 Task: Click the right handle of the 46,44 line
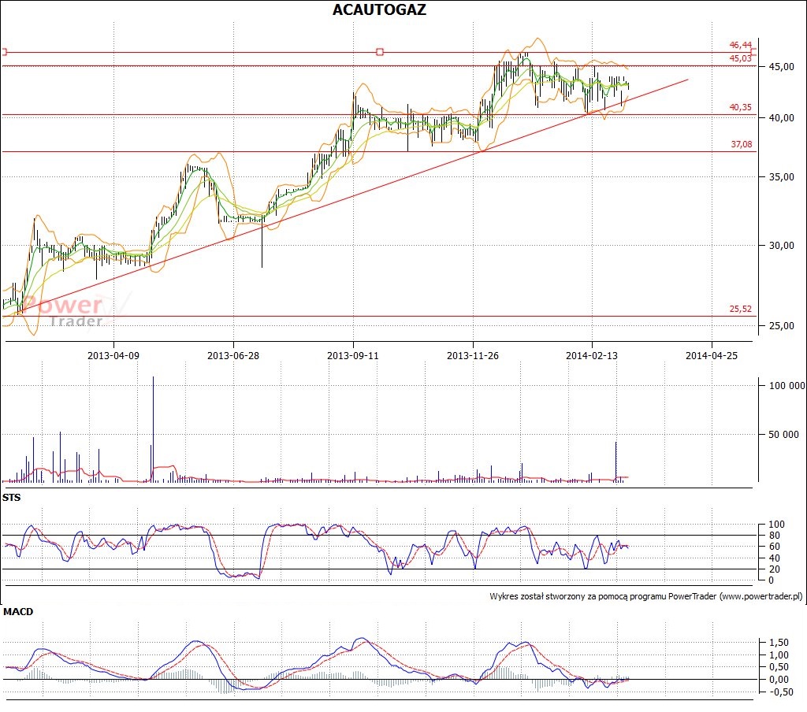(753, 52)
